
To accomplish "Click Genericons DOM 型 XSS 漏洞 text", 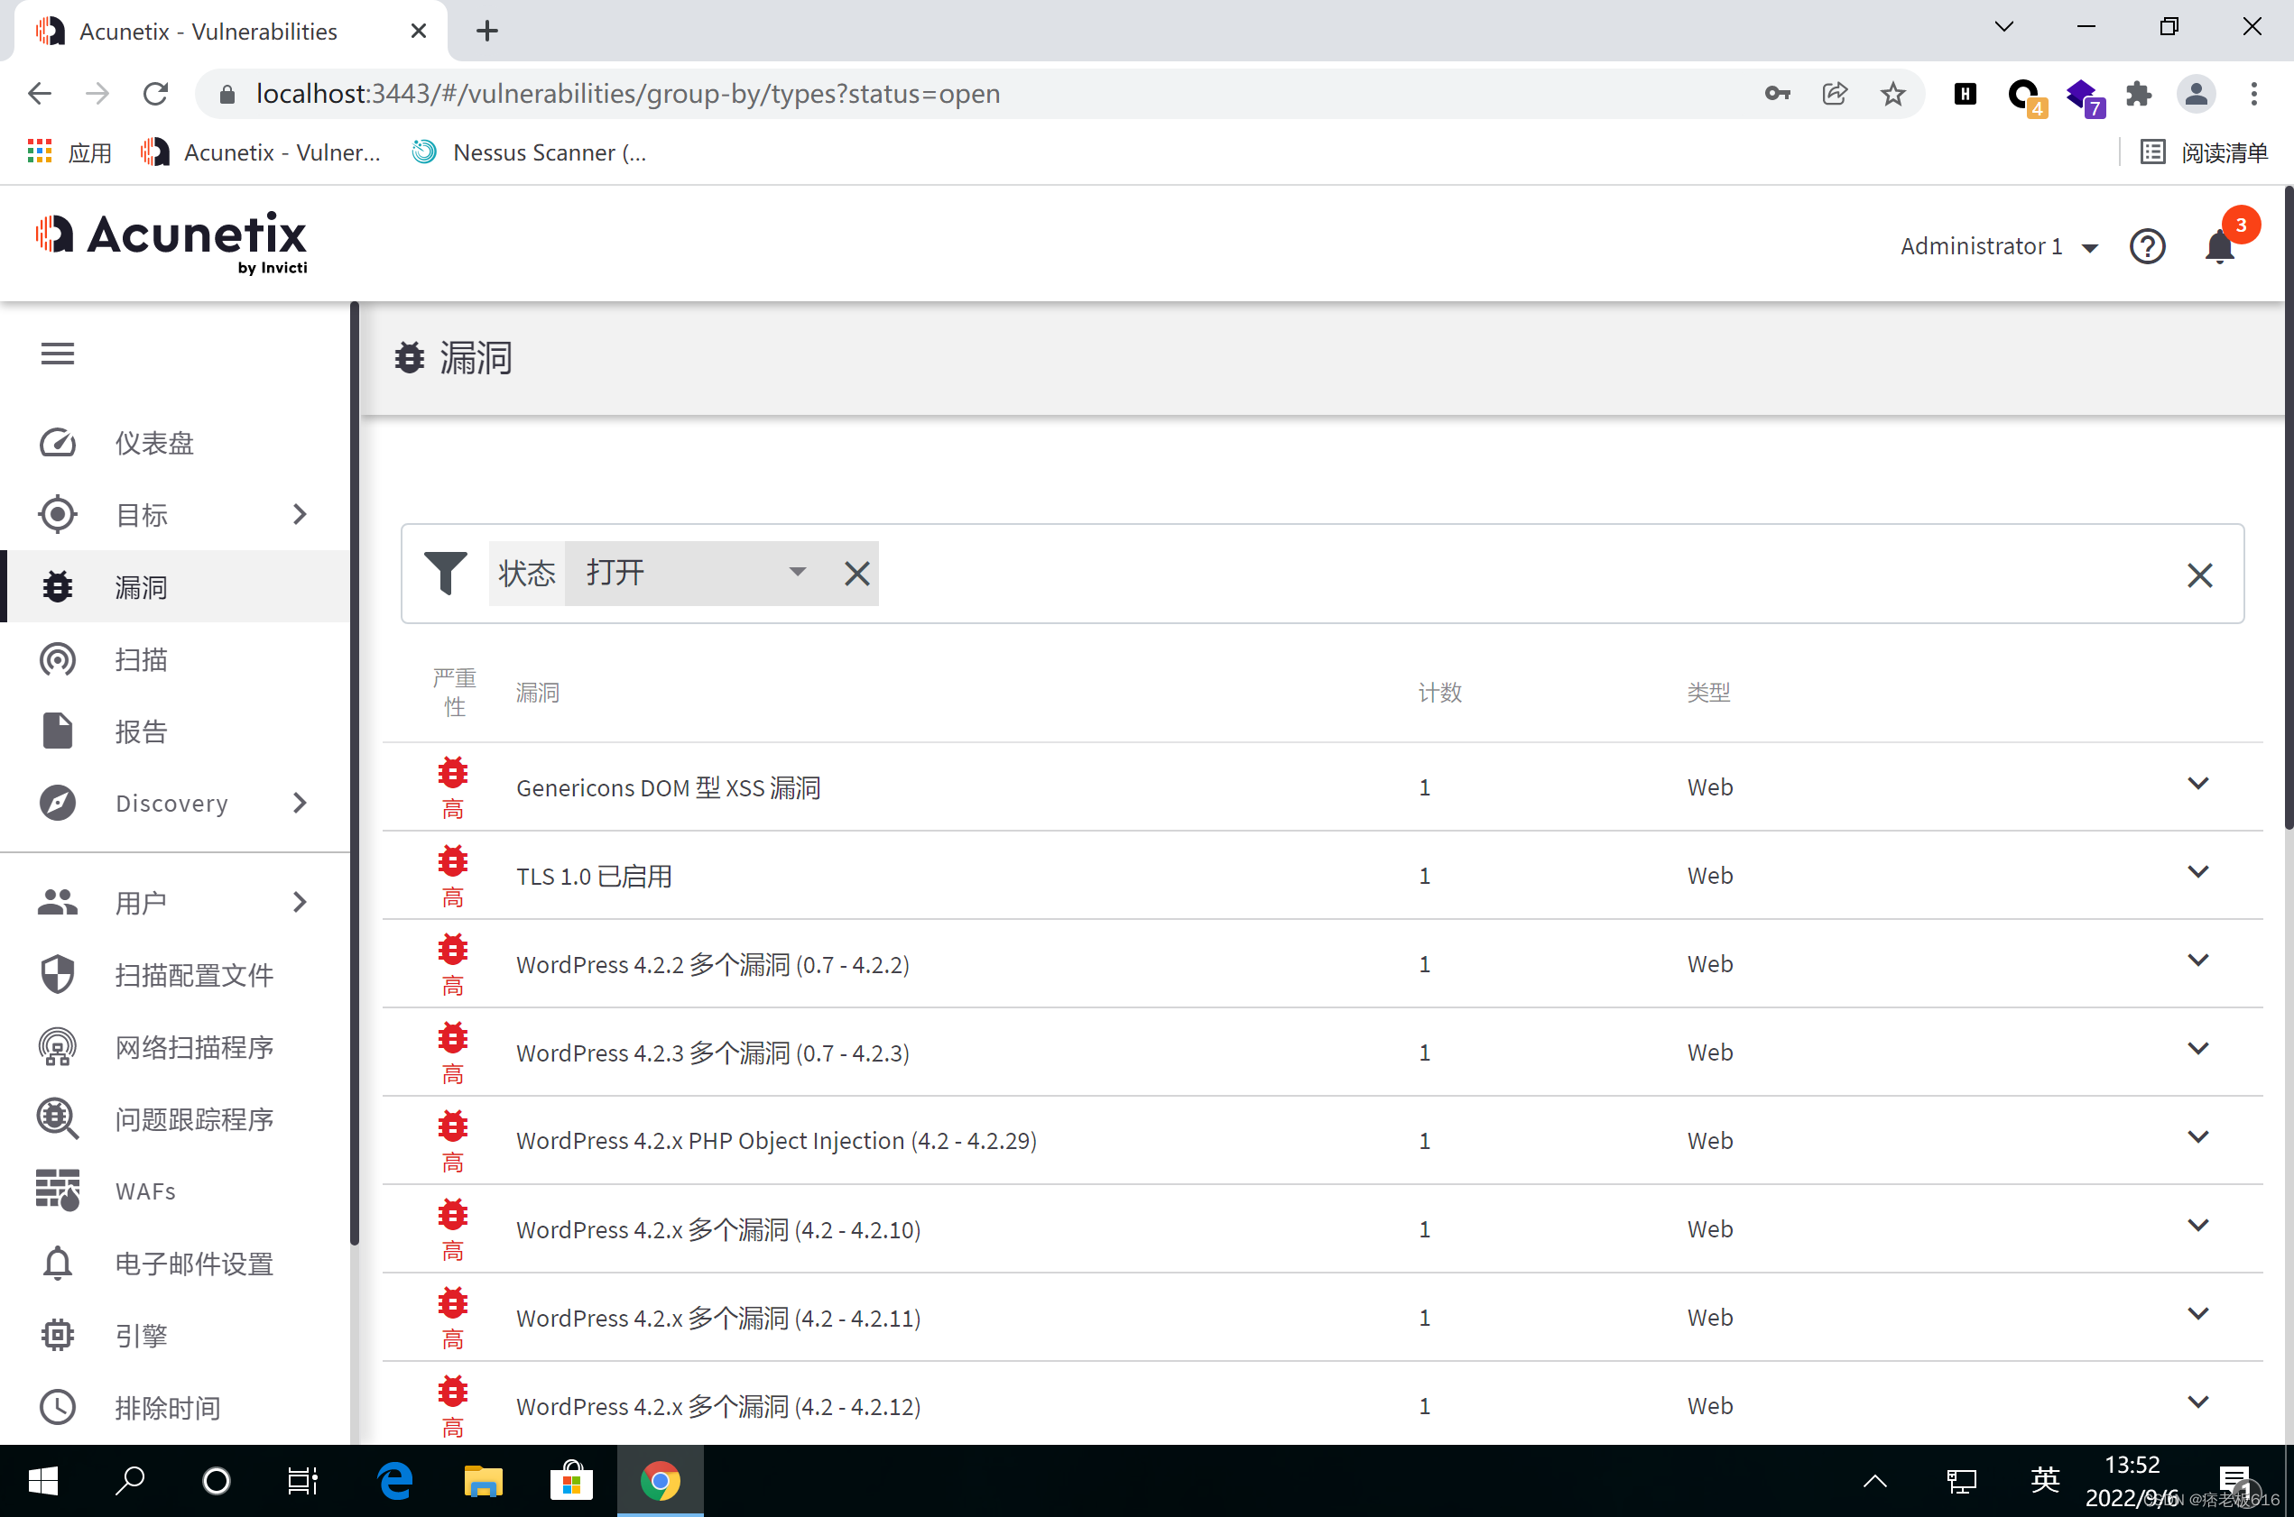I will (x=668, y=787).
